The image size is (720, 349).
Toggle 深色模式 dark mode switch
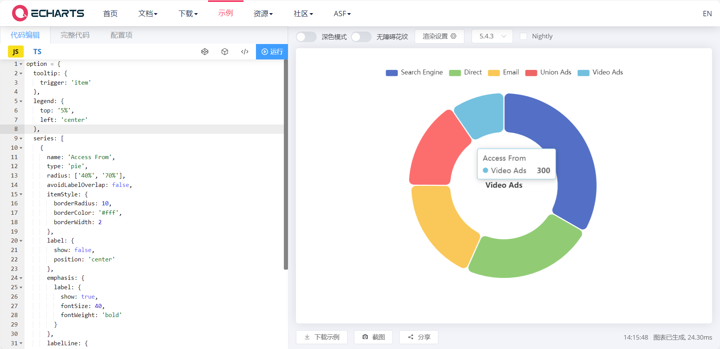306,36
